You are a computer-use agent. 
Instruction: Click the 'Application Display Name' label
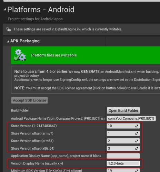pos(56,156)
